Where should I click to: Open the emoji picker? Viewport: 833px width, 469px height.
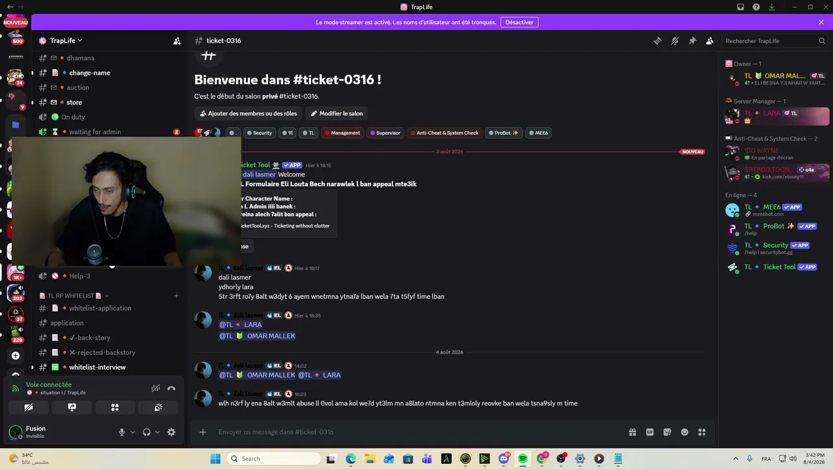click(x=685, y=432)
